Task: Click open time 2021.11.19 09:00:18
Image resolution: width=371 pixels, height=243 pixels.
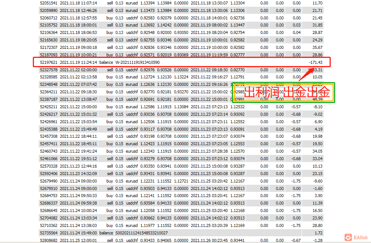Action: tap(78, 47)
